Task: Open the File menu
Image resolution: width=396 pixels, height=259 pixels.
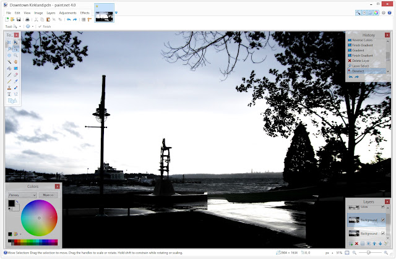Action: [x=9, y=13]
